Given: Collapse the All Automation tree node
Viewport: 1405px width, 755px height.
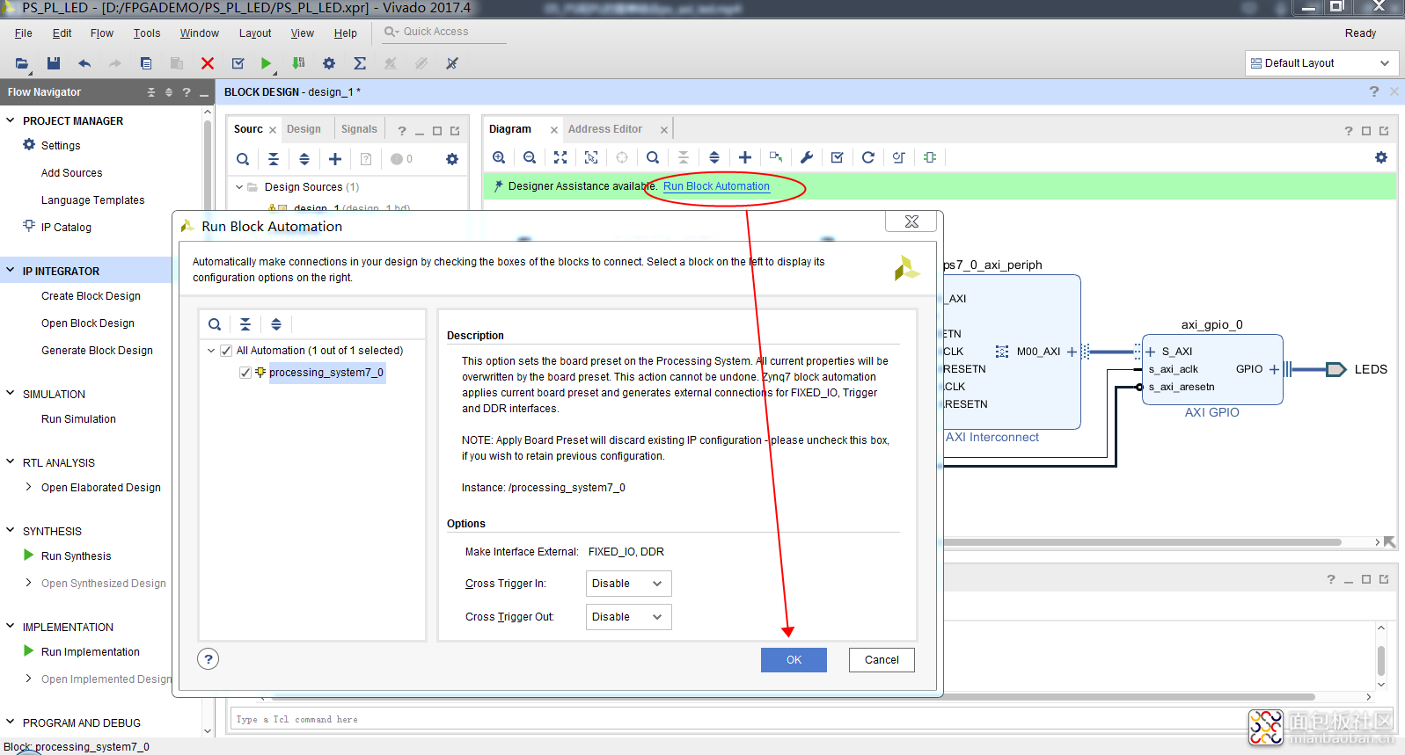Looking at the screenshot, I should pyautogui.click(x=211, y=351).
